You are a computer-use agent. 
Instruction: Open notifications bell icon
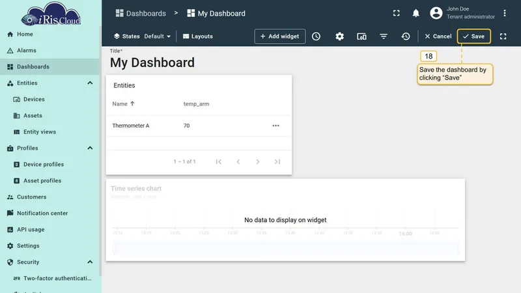coord(415,13)
